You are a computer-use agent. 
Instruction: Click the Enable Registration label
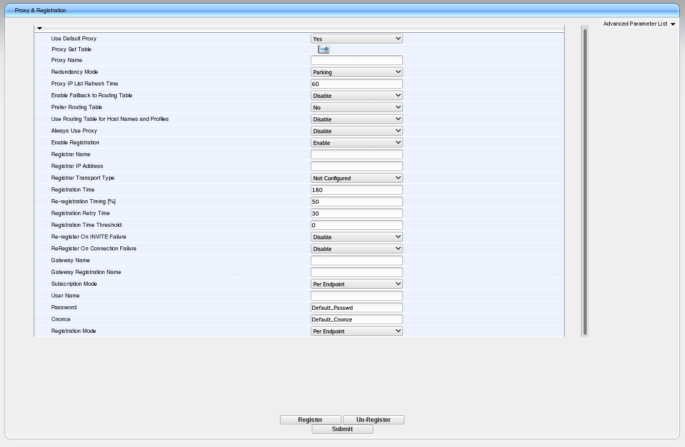[x=75, y=142]
